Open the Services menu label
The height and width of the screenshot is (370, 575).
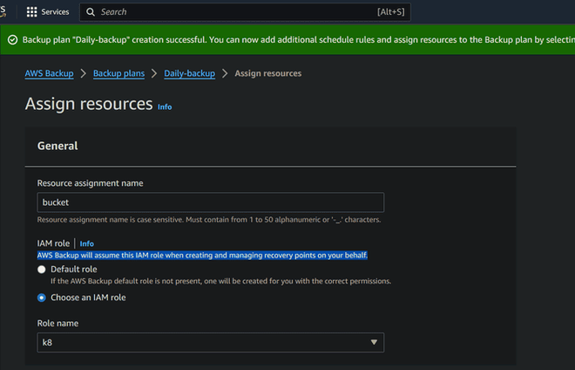coord(55,12)
